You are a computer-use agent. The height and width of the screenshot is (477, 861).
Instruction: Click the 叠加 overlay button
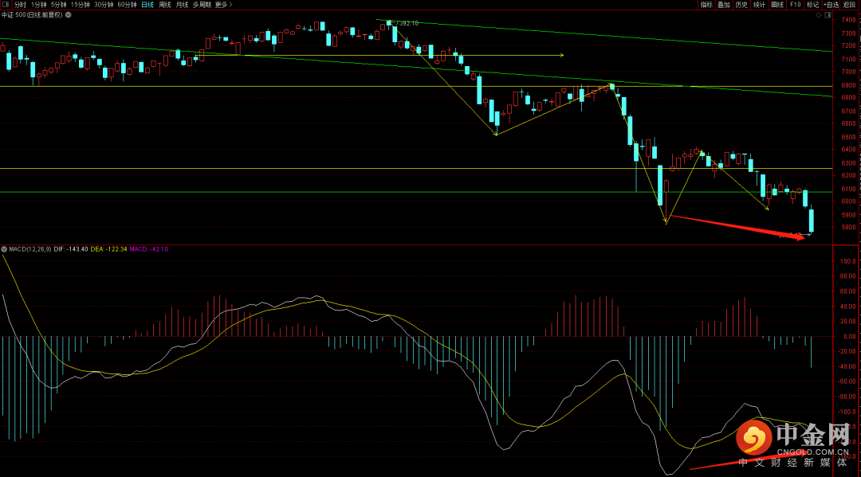pyautogui.click(x=724, y=5)
